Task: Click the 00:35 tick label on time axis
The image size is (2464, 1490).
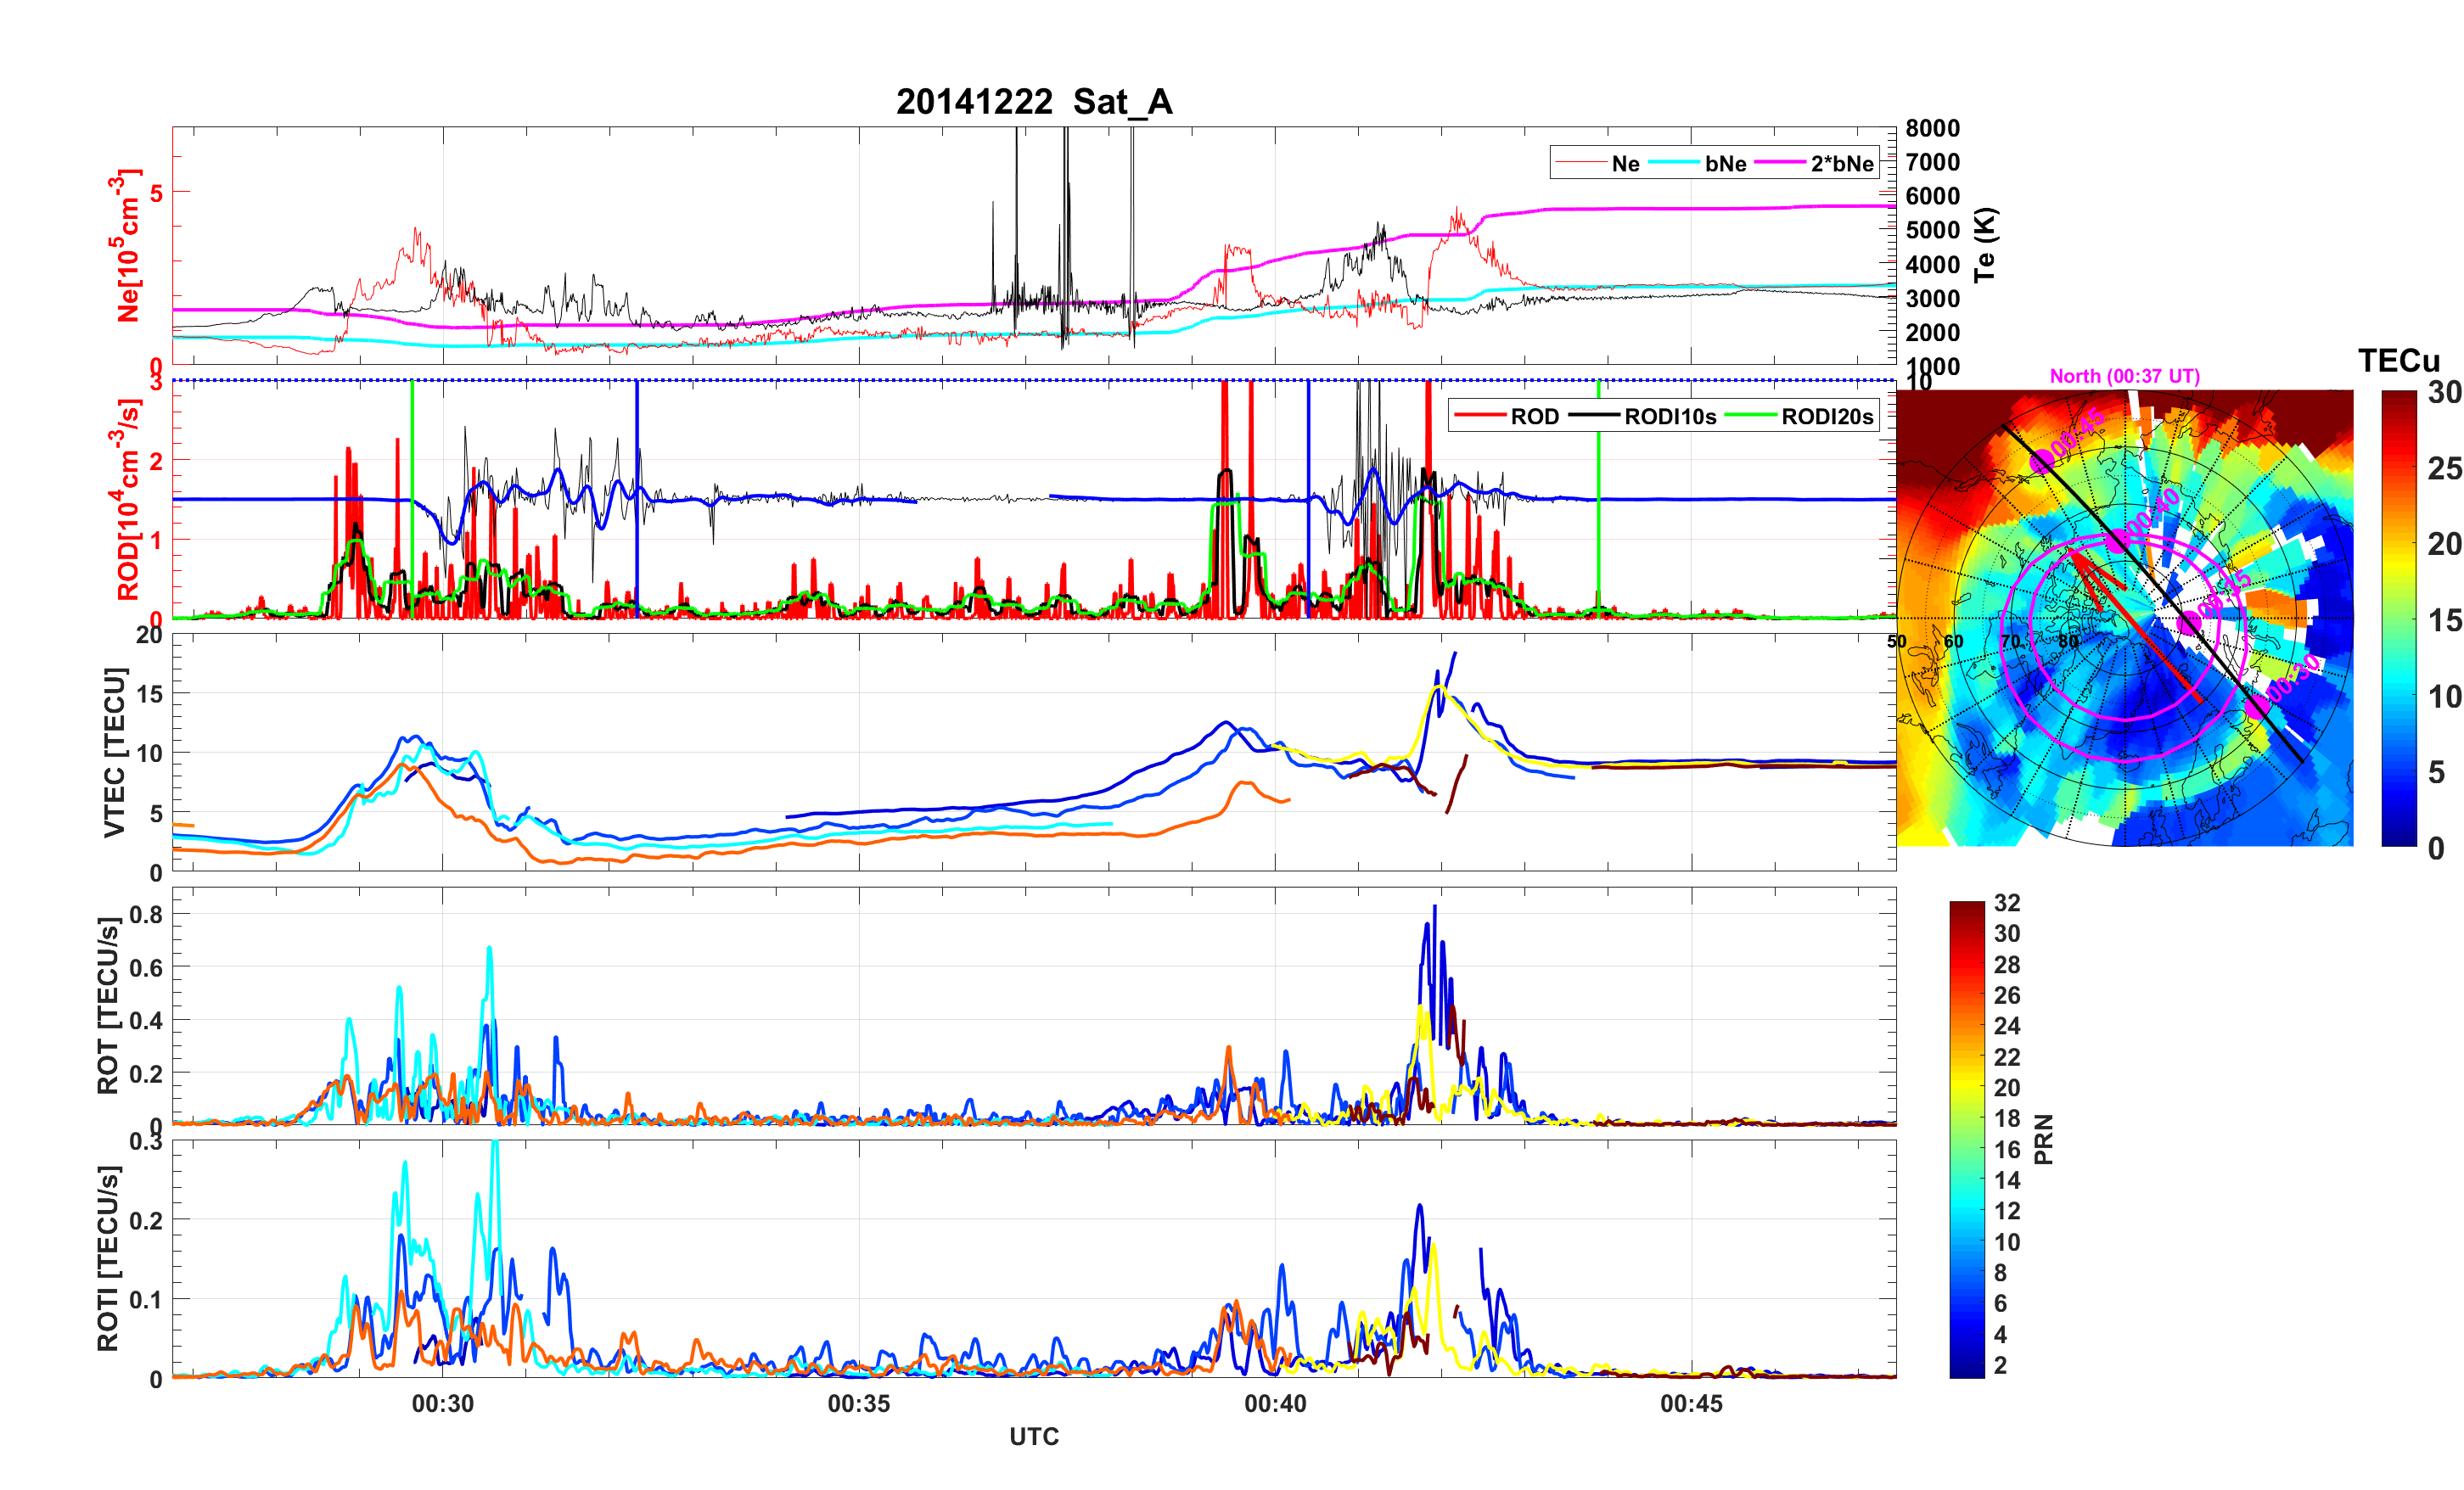Action: coord(858,1403)
